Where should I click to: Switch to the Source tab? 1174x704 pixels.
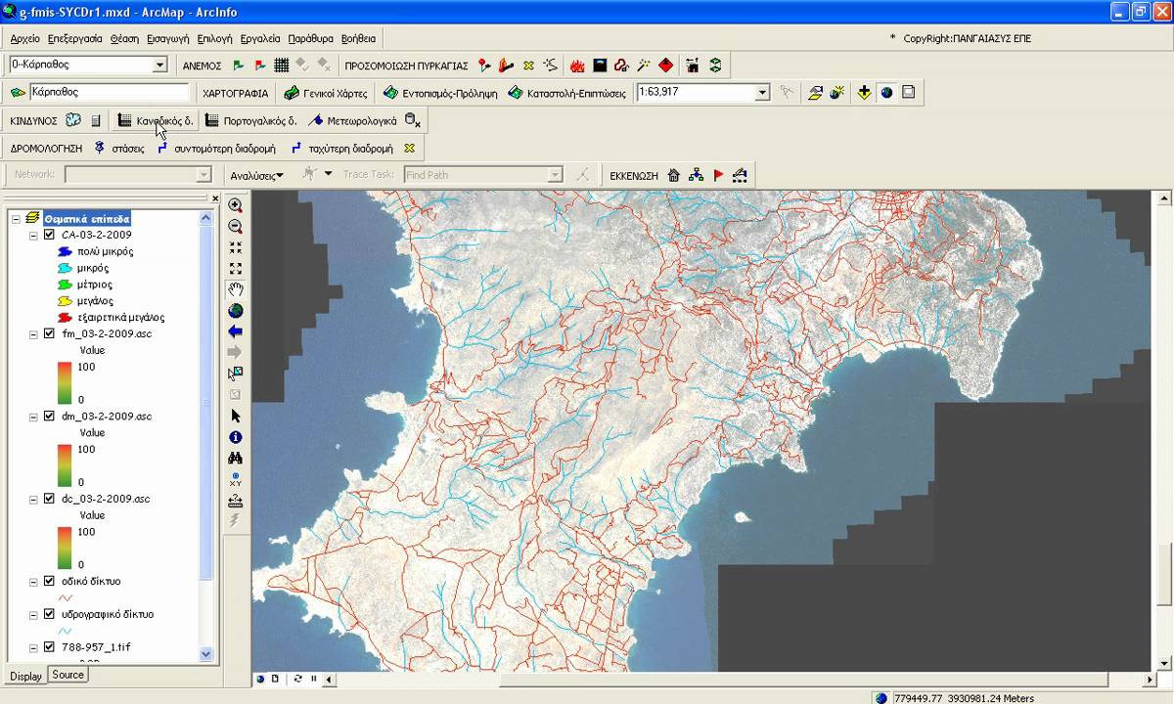(x=68, y=675)
